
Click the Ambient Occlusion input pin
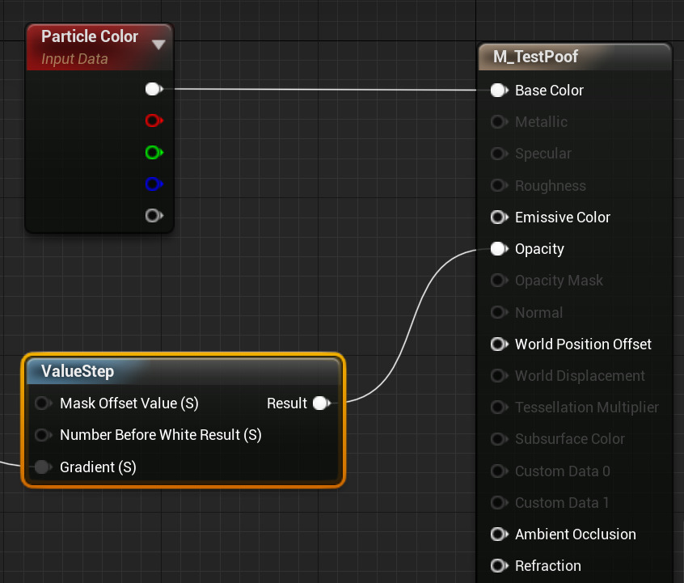tap(498, 534)
